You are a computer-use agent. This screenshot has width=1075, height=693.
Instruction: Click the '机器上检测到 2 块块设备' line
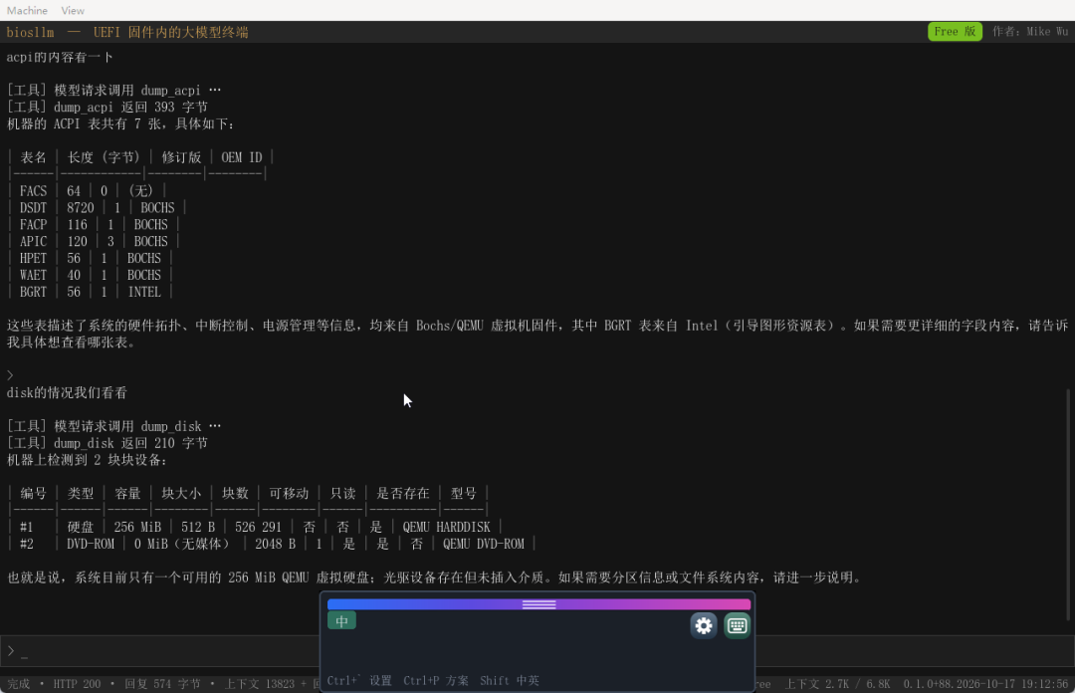(87, 460)
